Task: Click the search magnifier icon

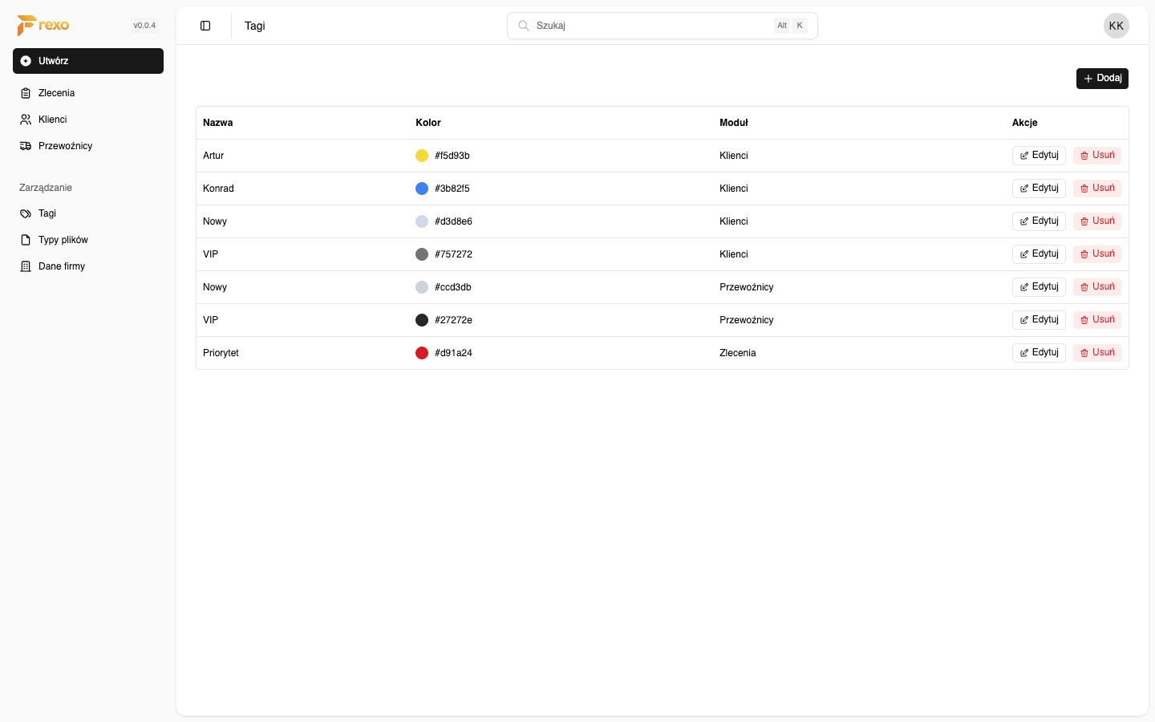Action: (x=523, y=25)
